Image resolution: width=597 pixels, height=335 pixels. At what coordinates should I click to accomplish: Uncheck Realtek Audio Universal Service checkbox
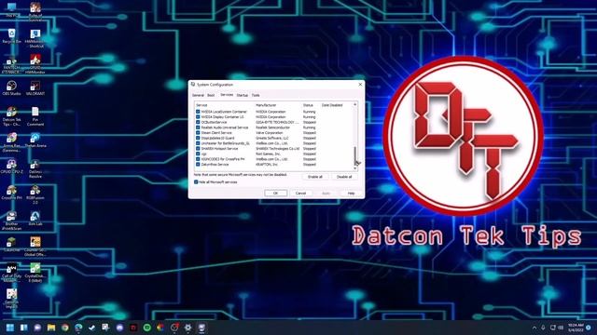[x=198, y=127]
